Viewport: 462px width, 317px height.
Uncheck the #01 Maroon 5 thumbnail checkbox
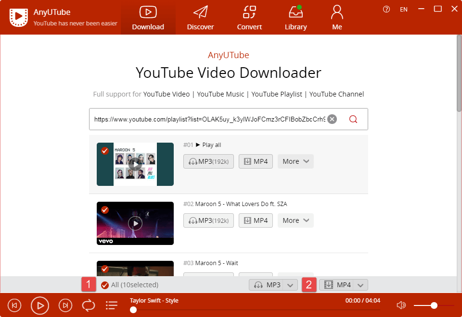coord(105,151)
